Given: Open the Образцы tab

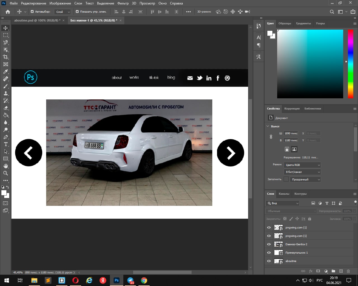Looking at the screenshot, I should coord(285,23).
